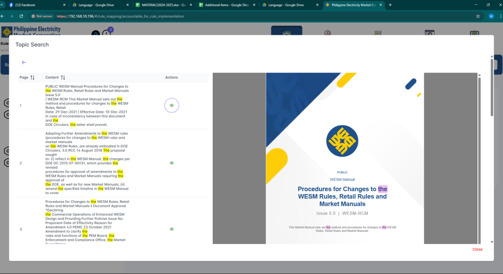The height and width of the screenshot is (274, 503).
Task: Close the Facebook tab
Action: point(64,5)
